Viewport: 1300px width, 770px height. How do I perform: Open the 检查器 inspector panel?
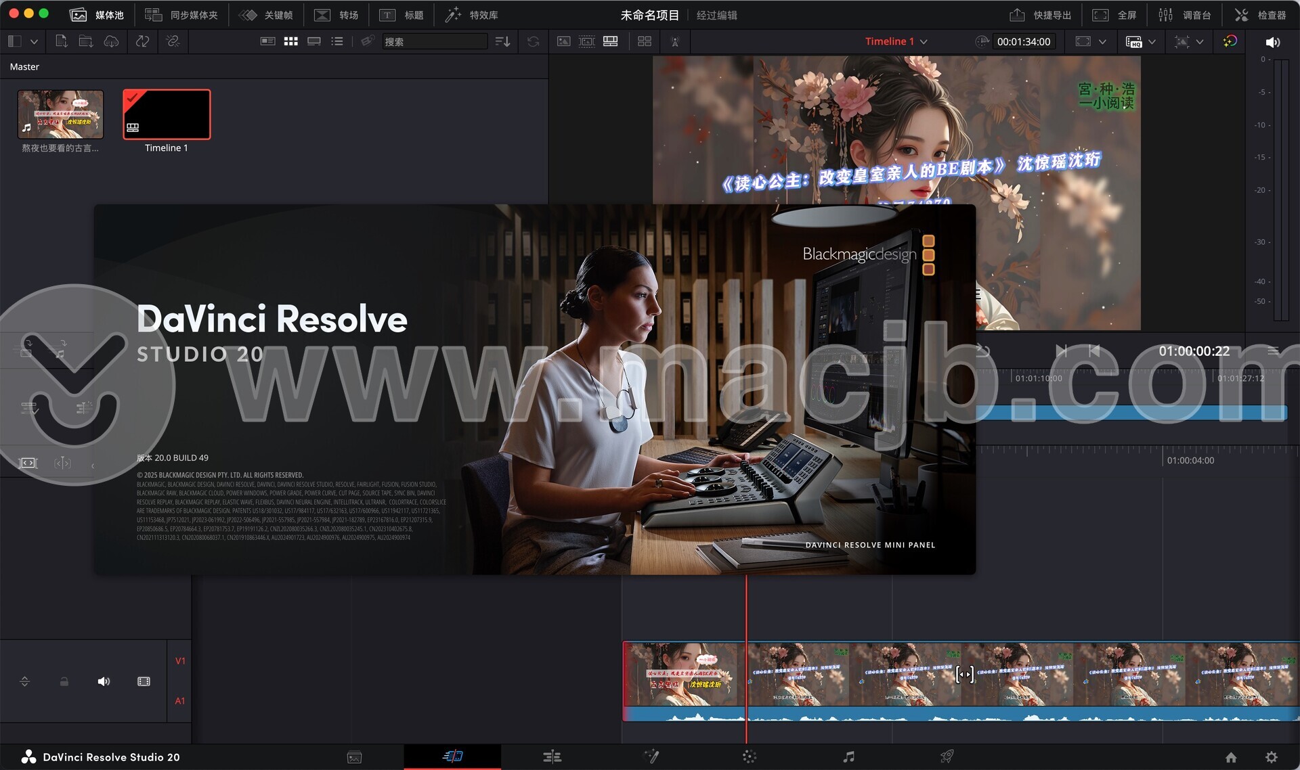(x=1260, y=15)
